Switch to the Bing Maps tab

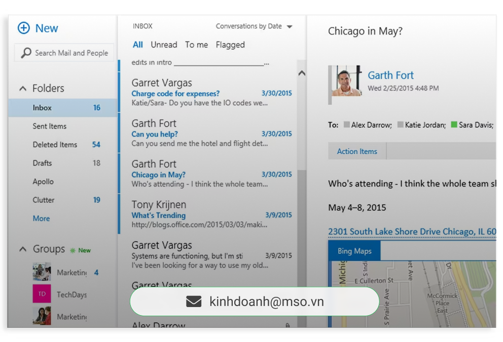click(x=354, y=251)
